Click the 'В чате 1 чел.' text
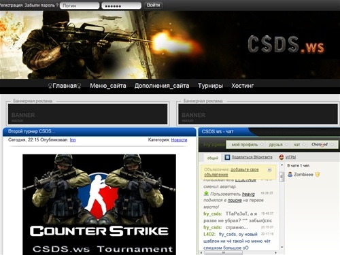This screenshot has width=340, height=255. point(299,166)
